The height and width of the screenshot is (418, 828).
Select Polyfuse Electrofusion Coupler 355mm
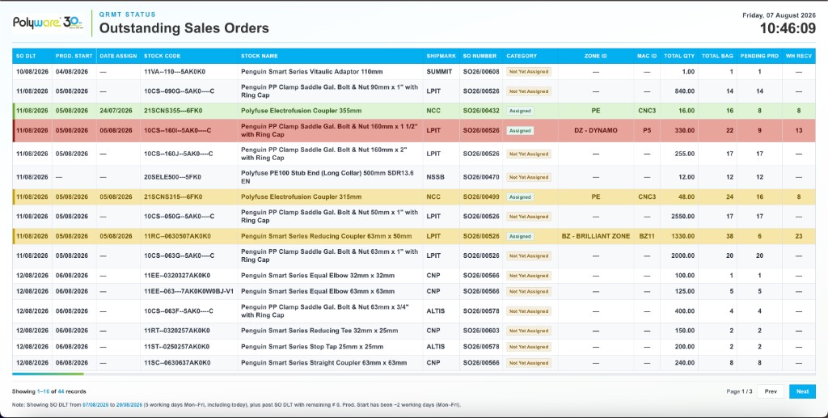[x=301, y=111]
